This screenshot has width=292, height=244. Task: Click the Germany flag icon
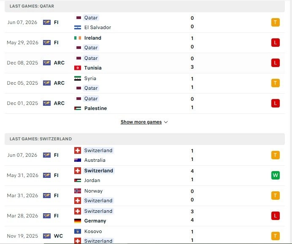click(x=78, y=221)
